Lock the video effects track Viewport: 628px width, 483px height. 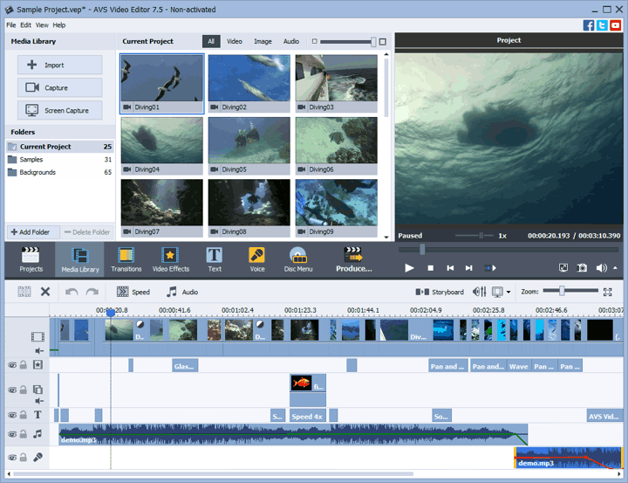click(x=24, y=365)
